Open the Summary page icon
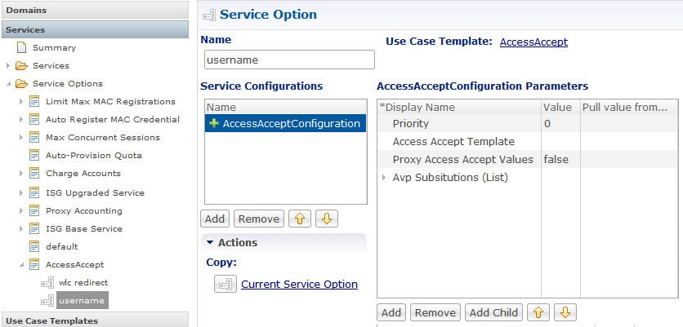 (x=21, y=47)
